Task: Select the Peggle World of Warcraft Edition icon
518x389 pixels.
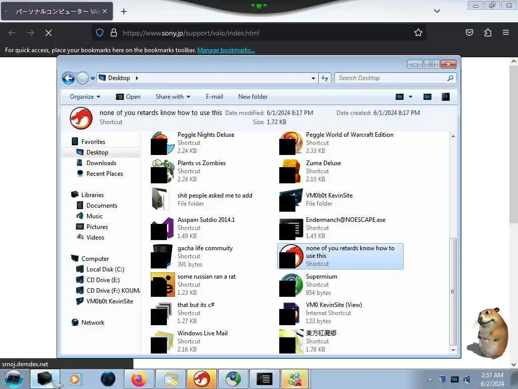Action: pos(291,143)
